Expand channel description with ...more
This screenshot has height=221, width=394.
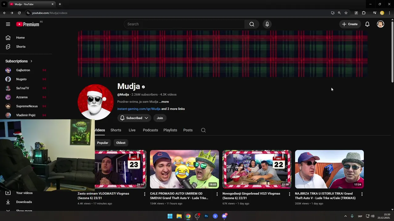pos(164,102)
